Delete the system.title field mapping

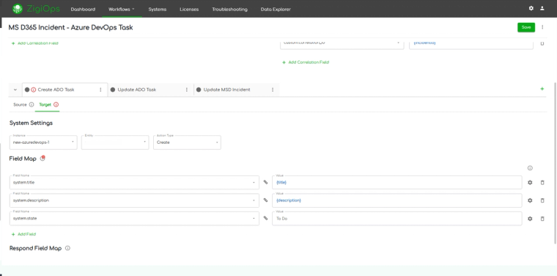coord(542,183)
